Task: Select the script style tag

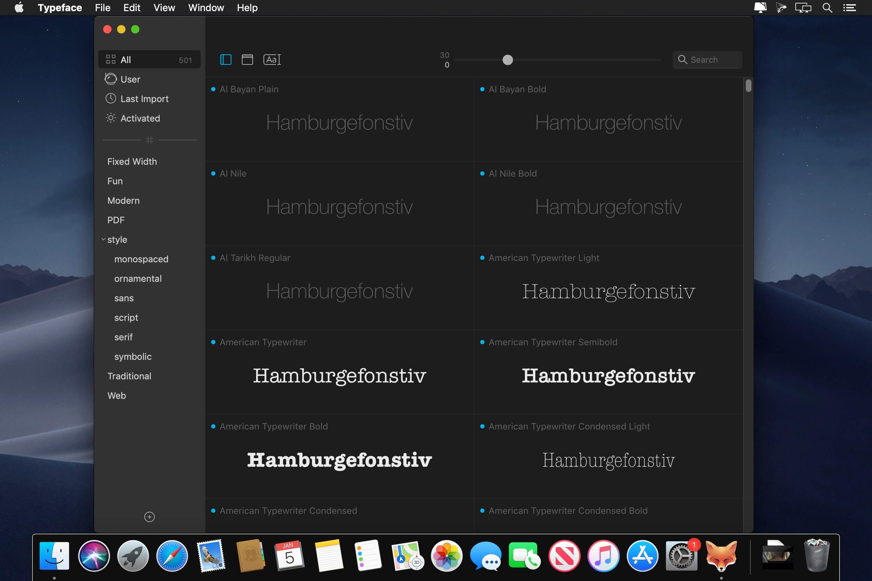Action: click(126, 318)
